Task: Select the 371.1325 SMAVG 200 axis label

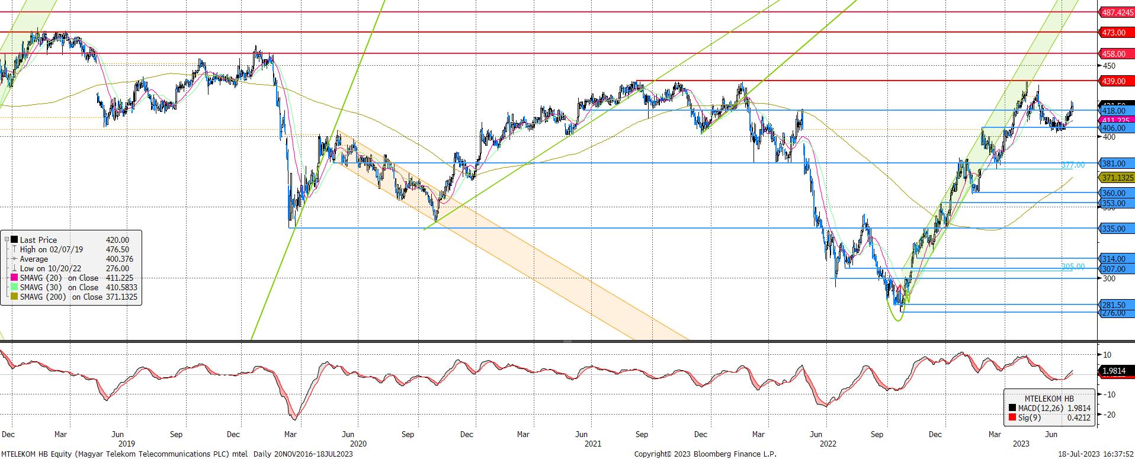Action: click(x=1116, y=178)
